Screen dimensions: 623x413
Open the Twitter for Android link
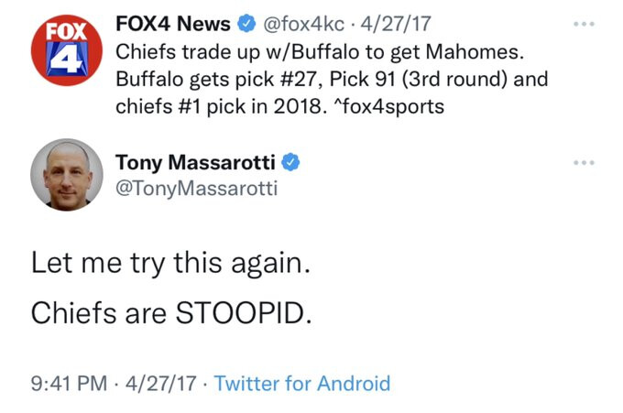pyautogui.click(x=301, y=383)
